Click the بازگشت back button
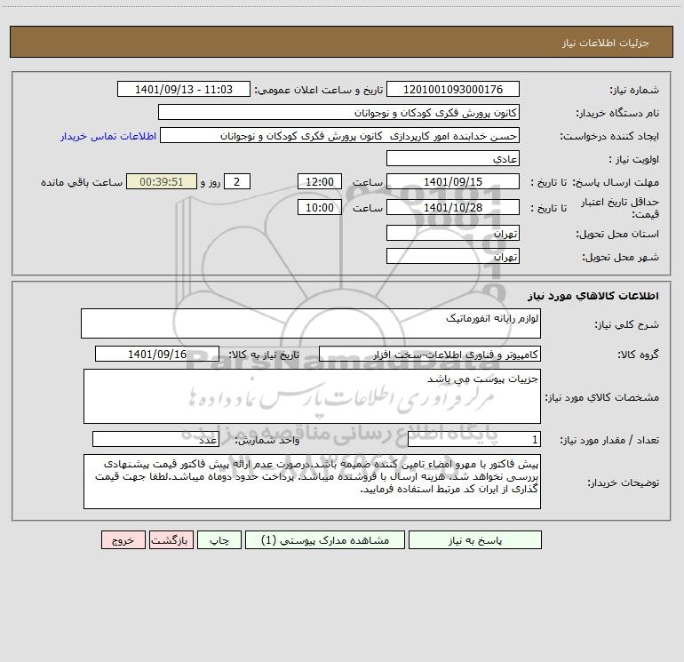Image resolution: width=684 pixels, height=662 pixels. 171,539
